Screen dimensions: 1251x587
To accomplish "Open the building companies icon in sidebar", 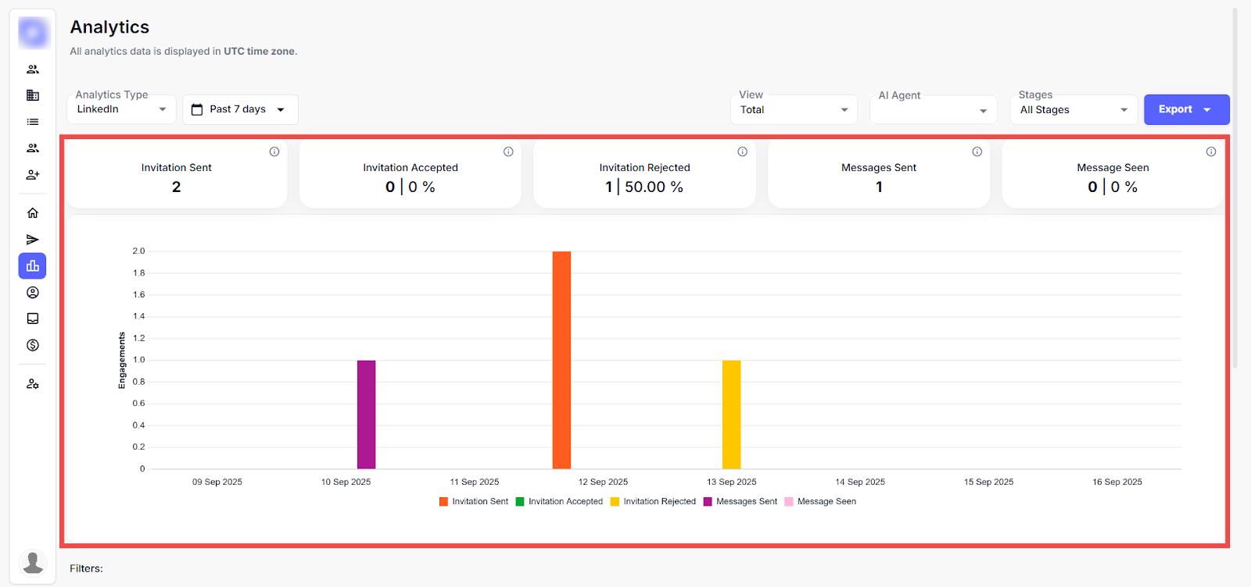I will (33, 95).
